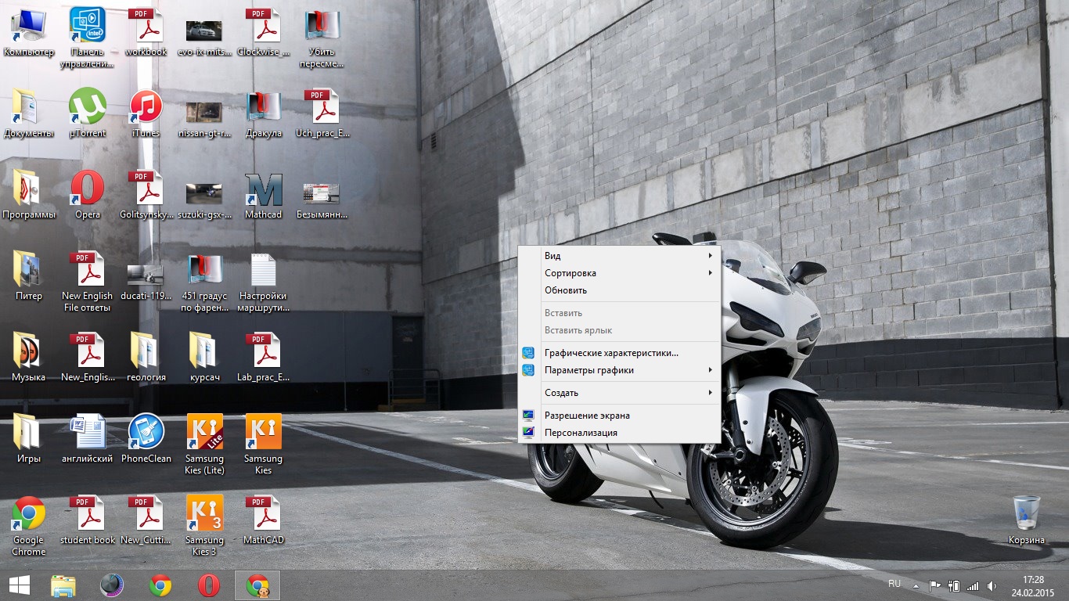Expand the Вид submenu

(x=619, y=256)
